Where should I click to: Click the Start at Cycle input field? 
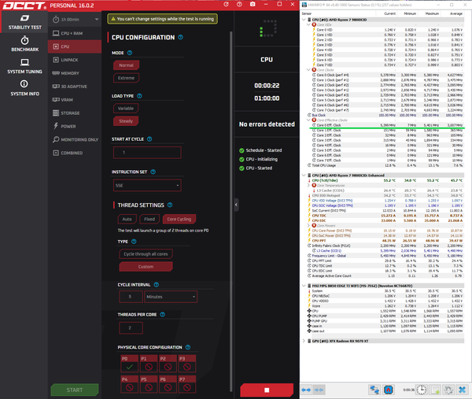147,153
